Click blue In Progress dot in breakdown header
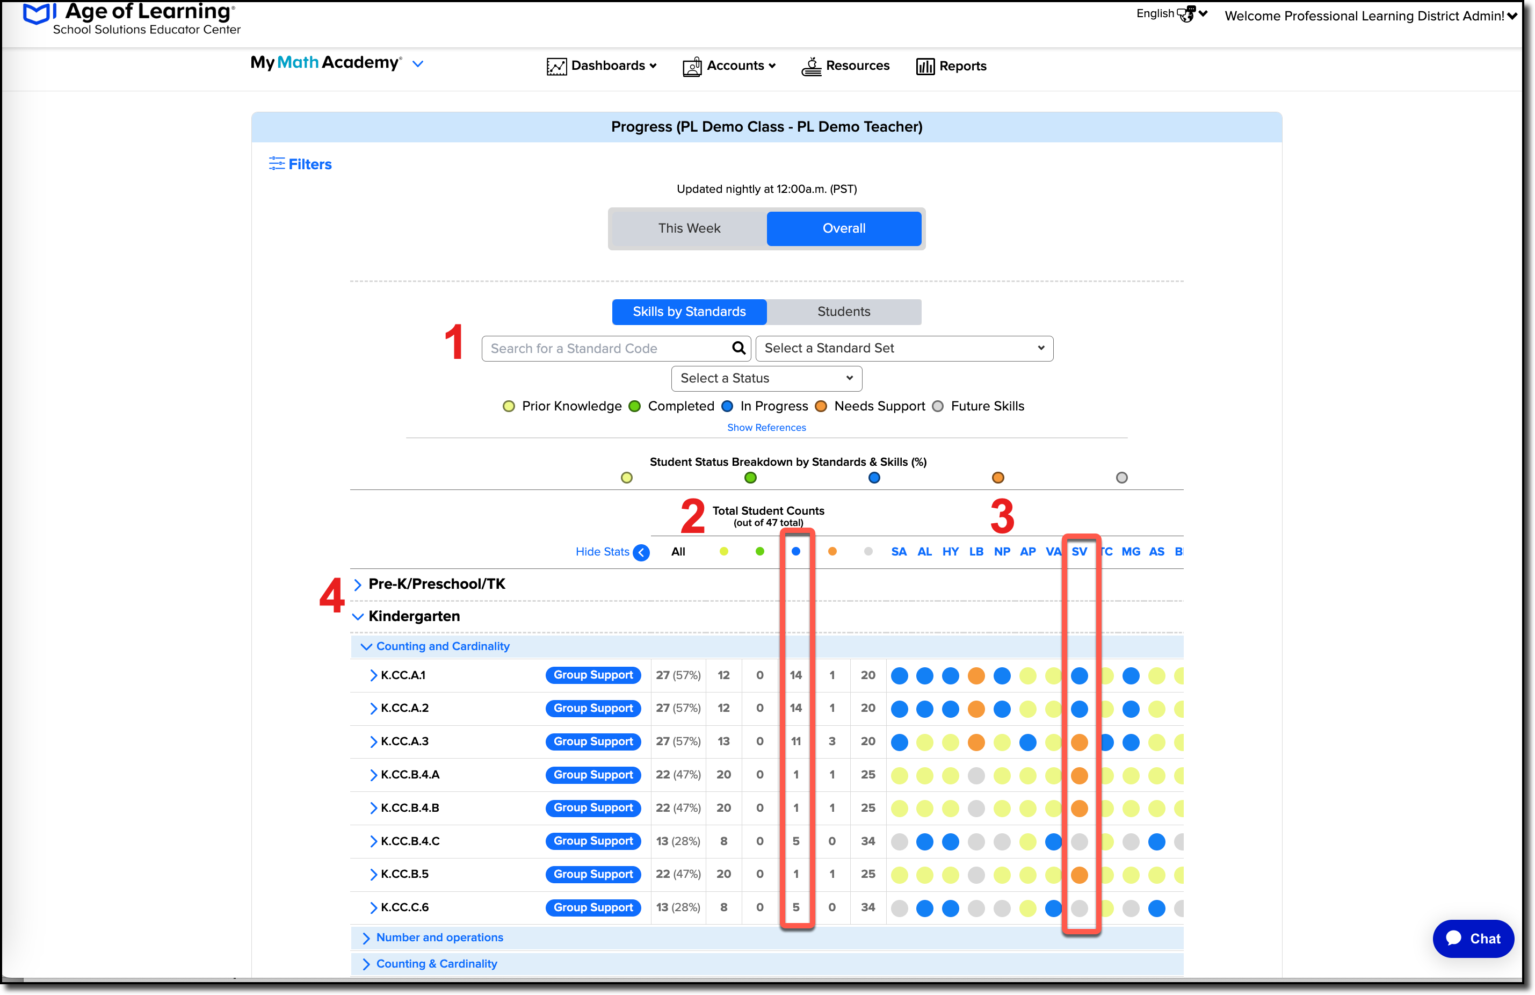This screenshot has height=995, width=1535. (874, 478)
